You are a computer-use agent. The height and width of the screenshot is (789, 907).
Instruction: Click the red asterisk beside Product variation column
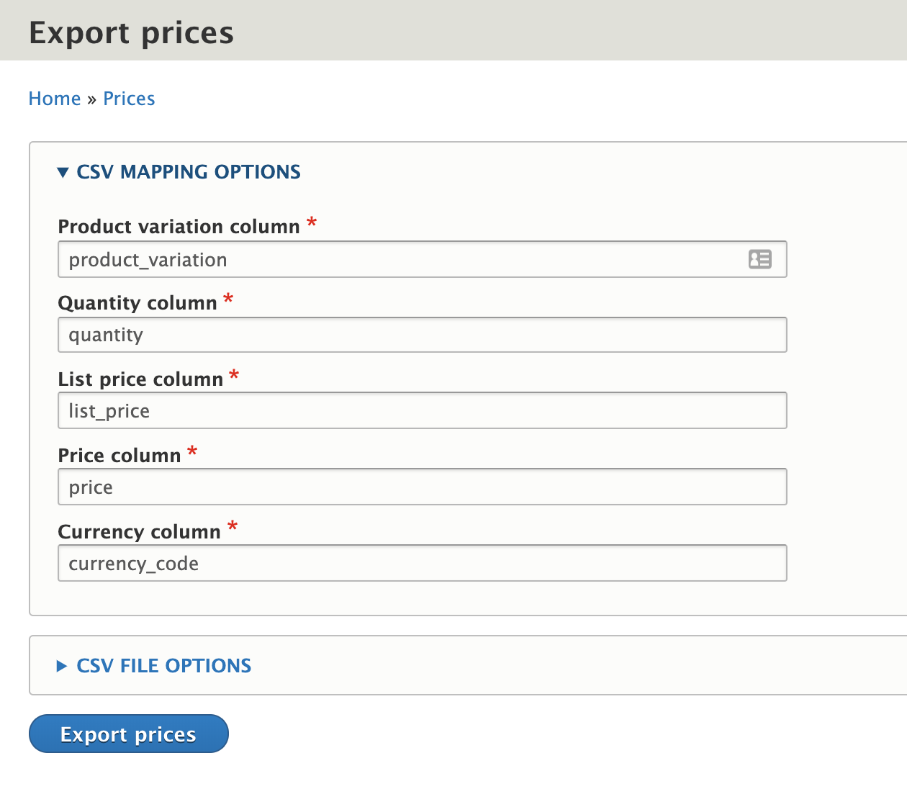(312, 222)
